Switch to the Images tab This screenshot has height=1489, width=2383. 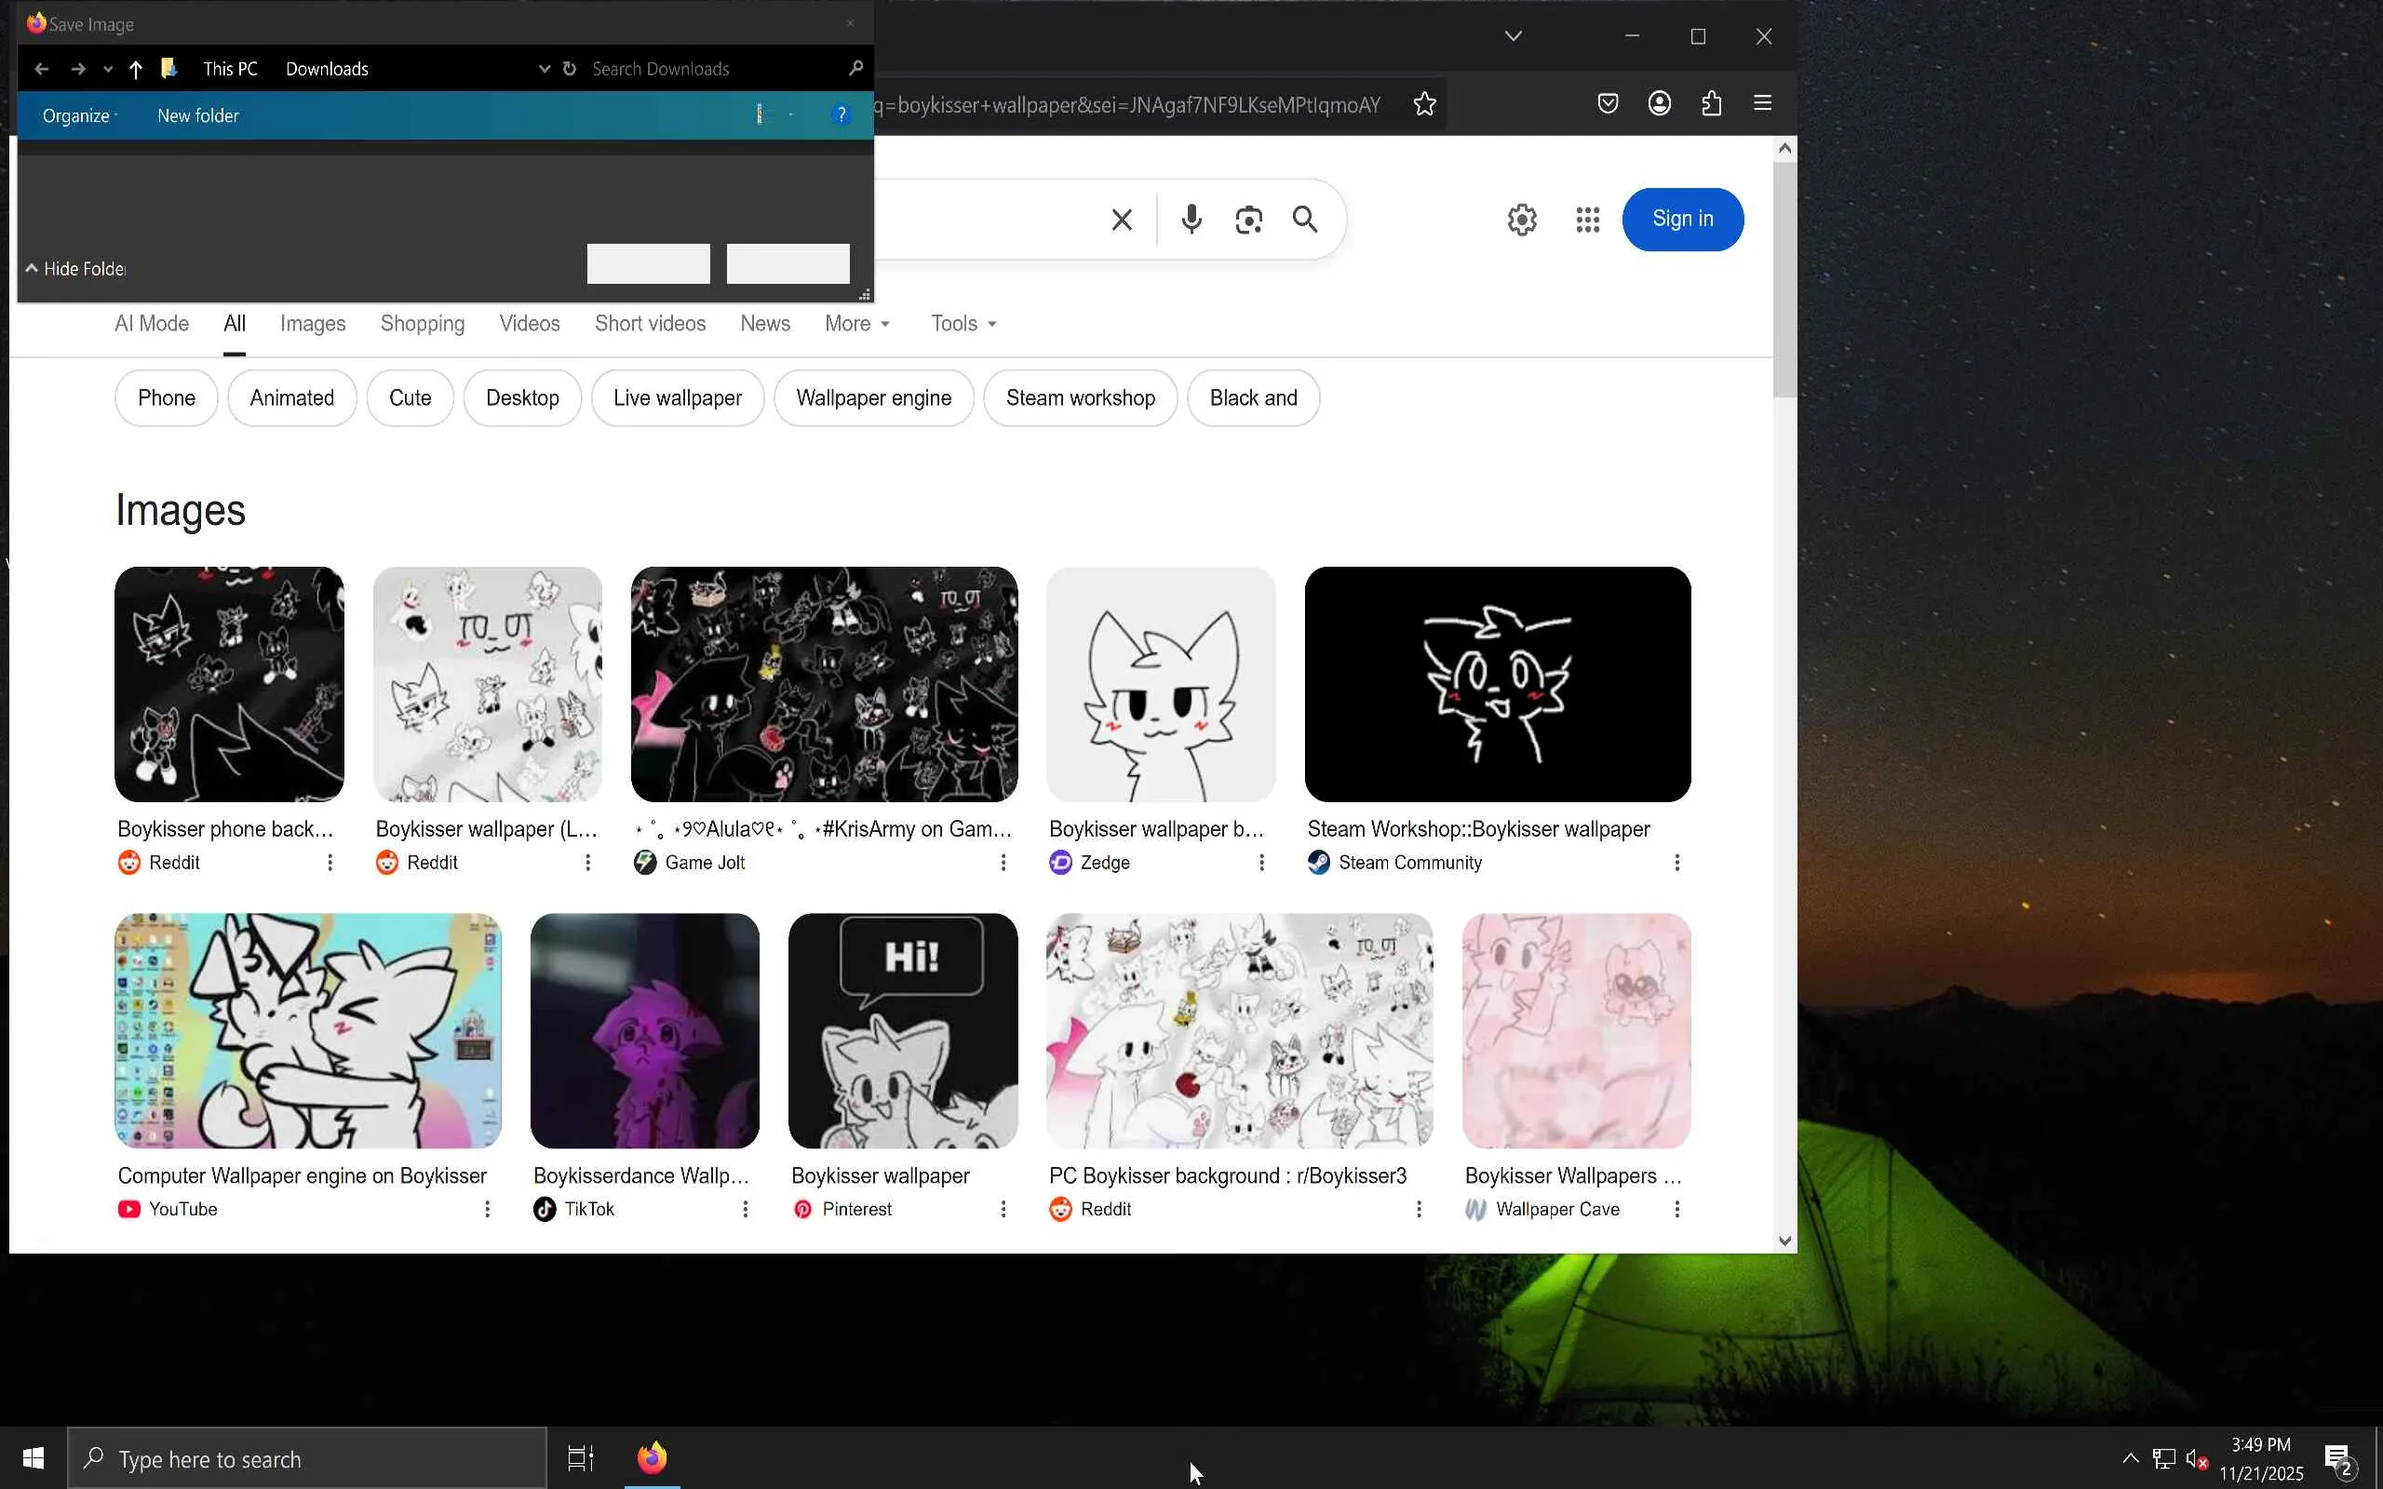point(312,323)
